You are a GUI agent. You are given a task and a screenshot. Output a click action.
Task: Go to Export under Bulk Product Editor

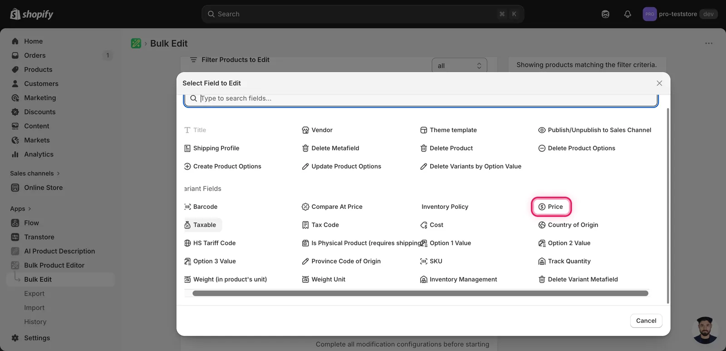click(34, 294)
